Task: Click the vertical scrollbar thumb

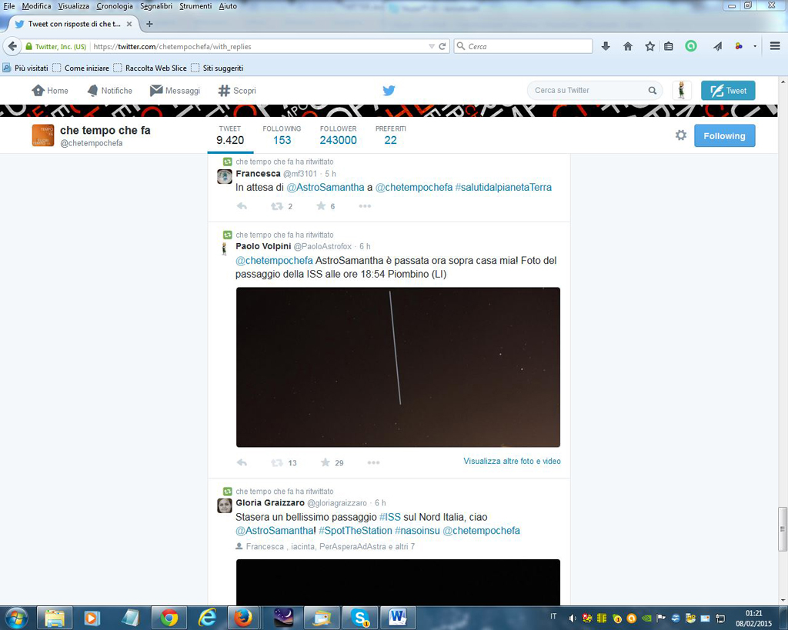Action: 783,529
